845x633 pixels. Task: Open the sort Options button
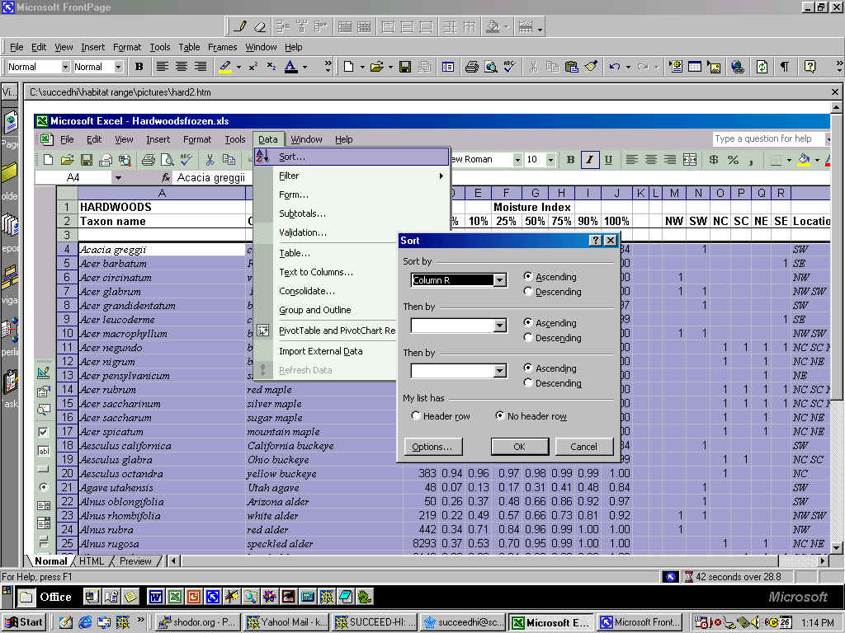432,447
